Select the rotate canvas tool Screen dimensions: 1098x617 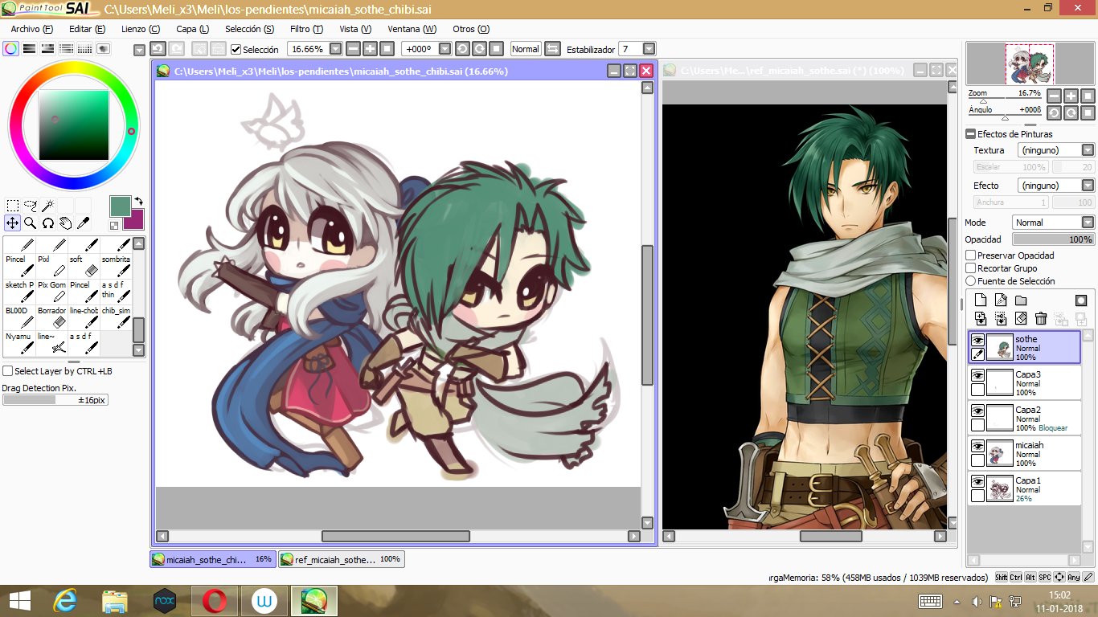pos(48,223)
